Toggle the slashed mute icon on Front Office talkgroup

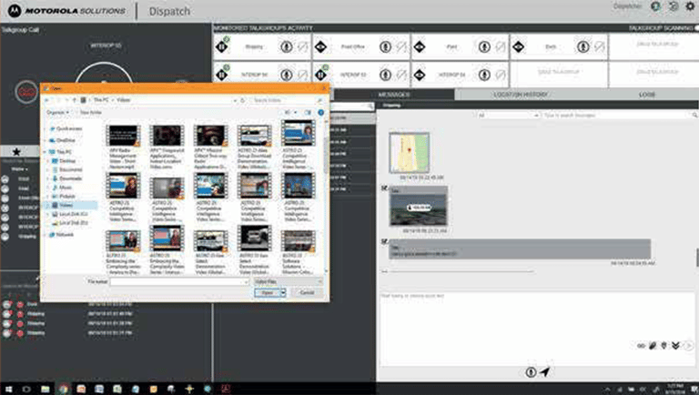coord(401,46)
